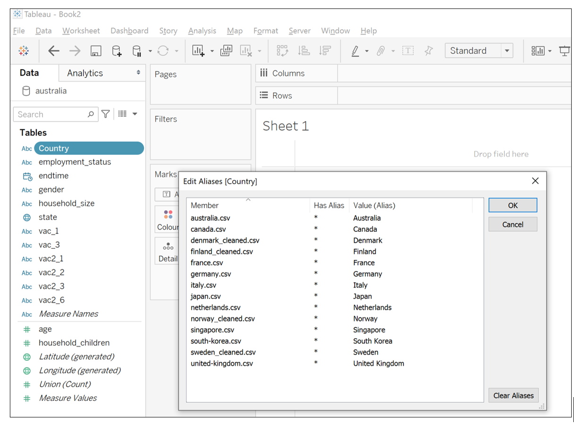
Task: Click the Highlight pen icon
Action: (355, 51)
